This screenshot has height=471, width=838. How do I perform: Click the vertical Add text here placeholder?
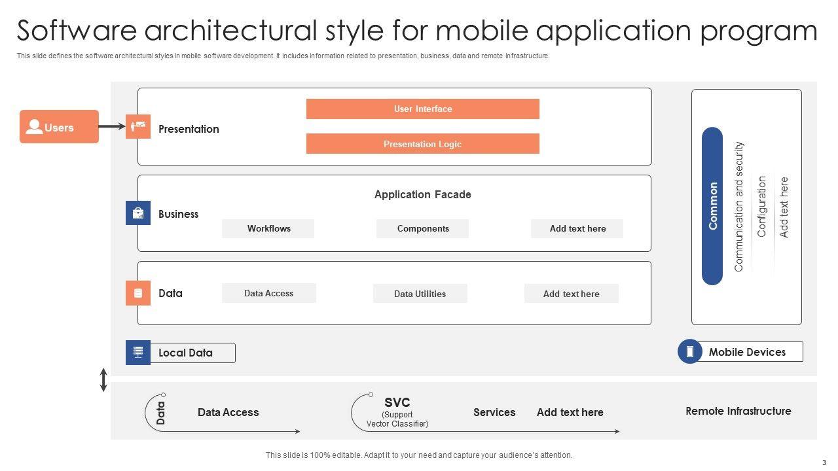click(784, 207)
